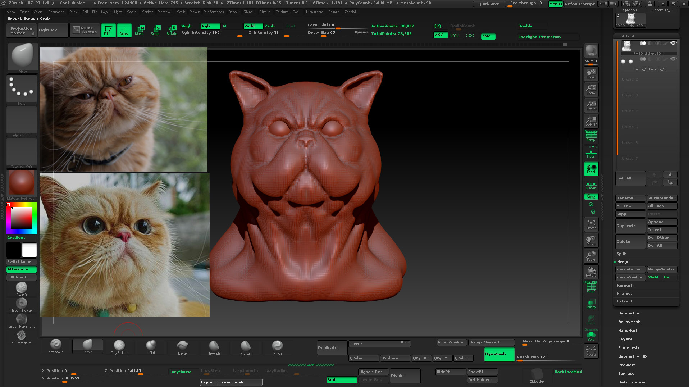Toggle Transp transparency mode
Image resolution: width=689 pixels, height=387 pixels.
591,303
